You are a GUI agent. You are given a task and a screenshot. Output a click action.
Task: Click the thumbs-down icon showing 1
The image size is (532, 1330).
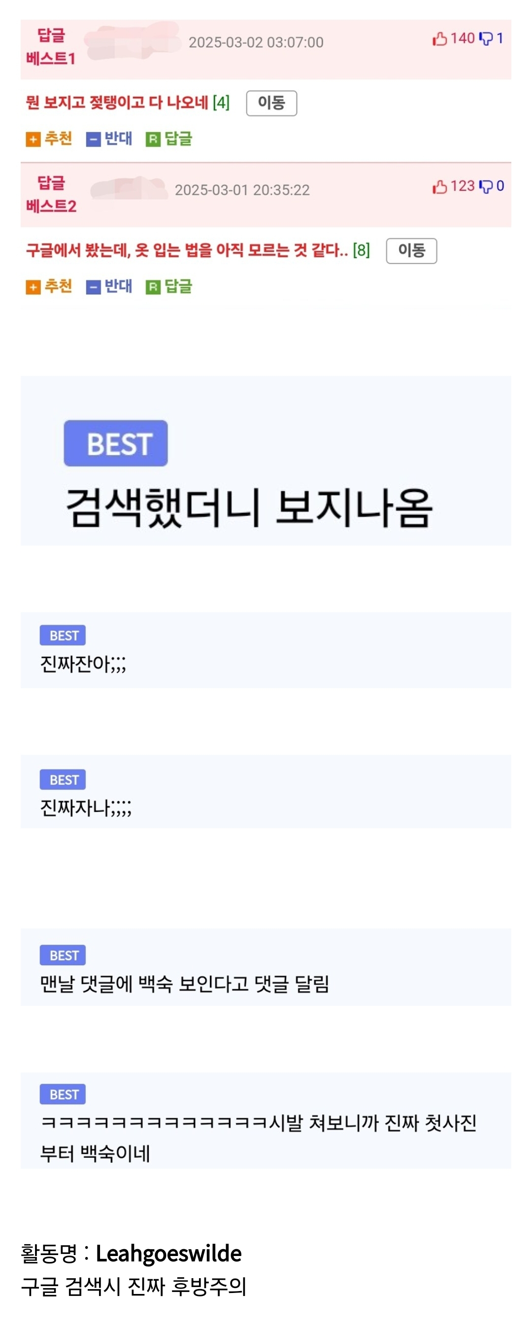[x=486, y=38]
